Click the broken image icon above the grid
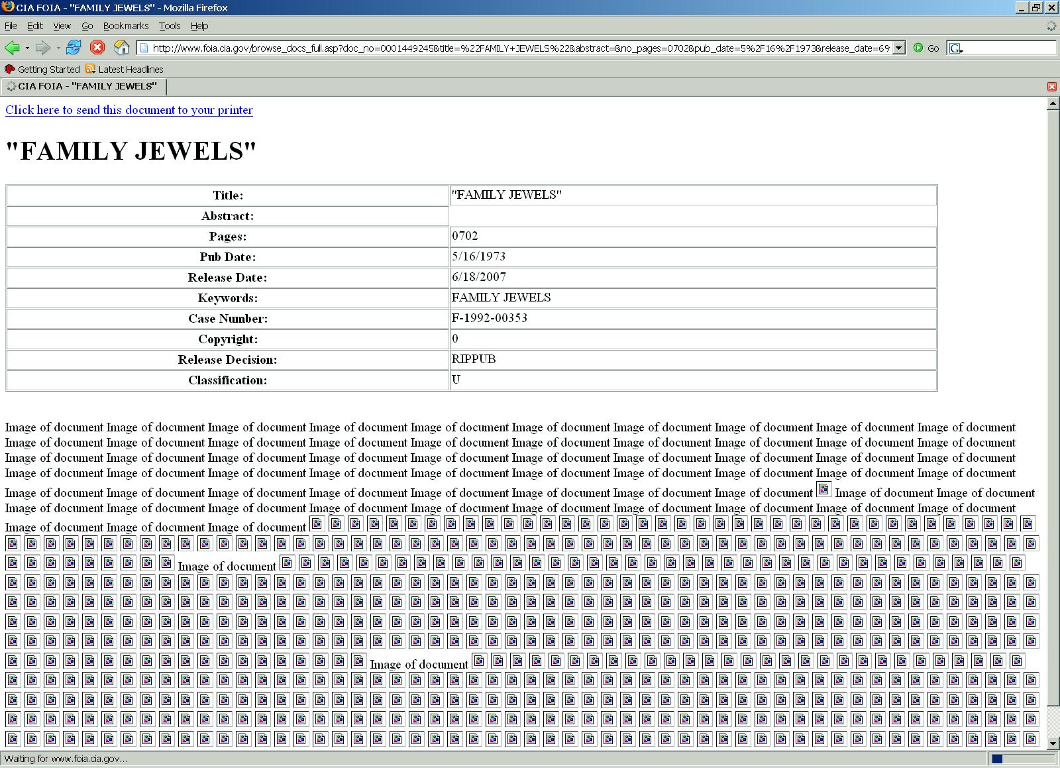Viewport: 1060px width, 768px height. 823,490
